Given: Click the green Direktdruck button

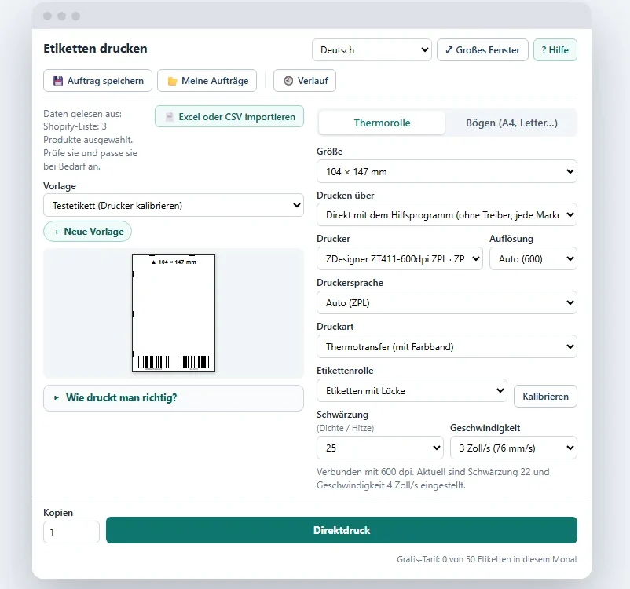Looking at the screenshot, I should pyautogui.click(x=342, y=530).
